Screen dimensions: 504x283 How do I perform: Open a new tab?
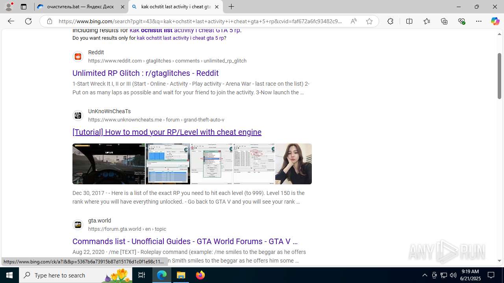[232, 7]
